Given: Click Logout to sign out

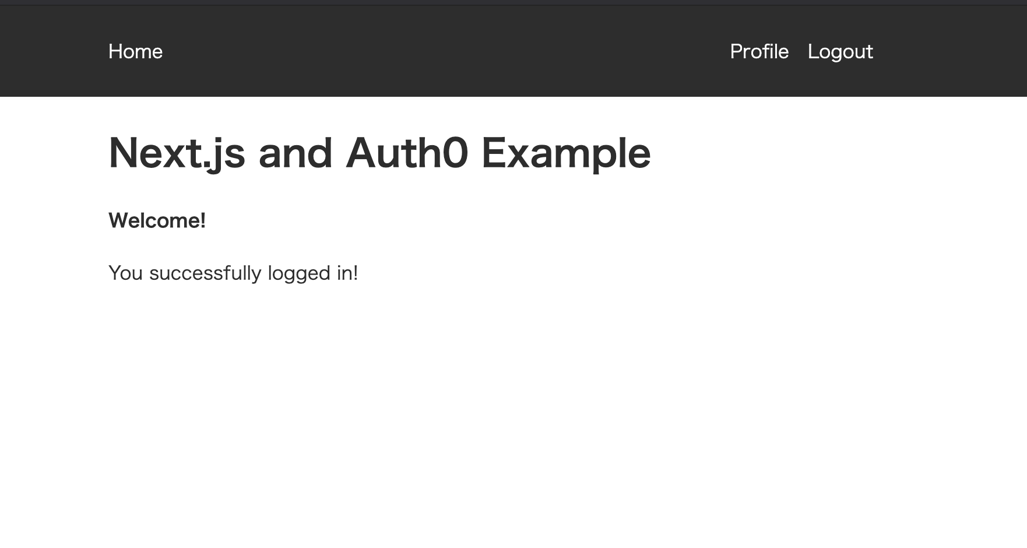Looking at the screenshot, I should [x=840, y=51].
